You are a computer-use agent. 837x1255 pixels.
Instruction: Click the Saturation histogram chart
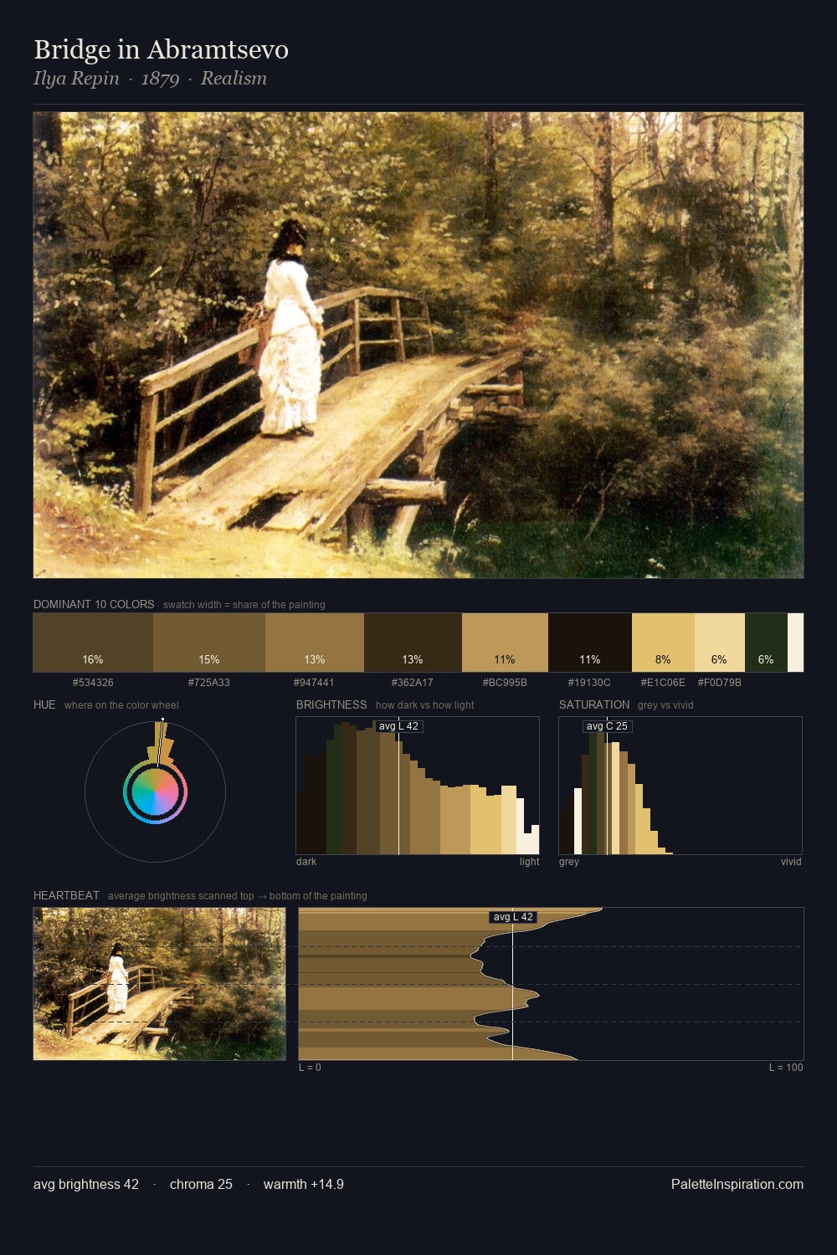click(x=680, y=786)
